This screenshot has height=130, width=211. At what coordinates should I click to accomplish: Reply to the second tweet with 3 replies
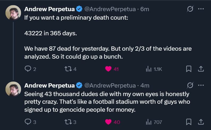[28, 122]
